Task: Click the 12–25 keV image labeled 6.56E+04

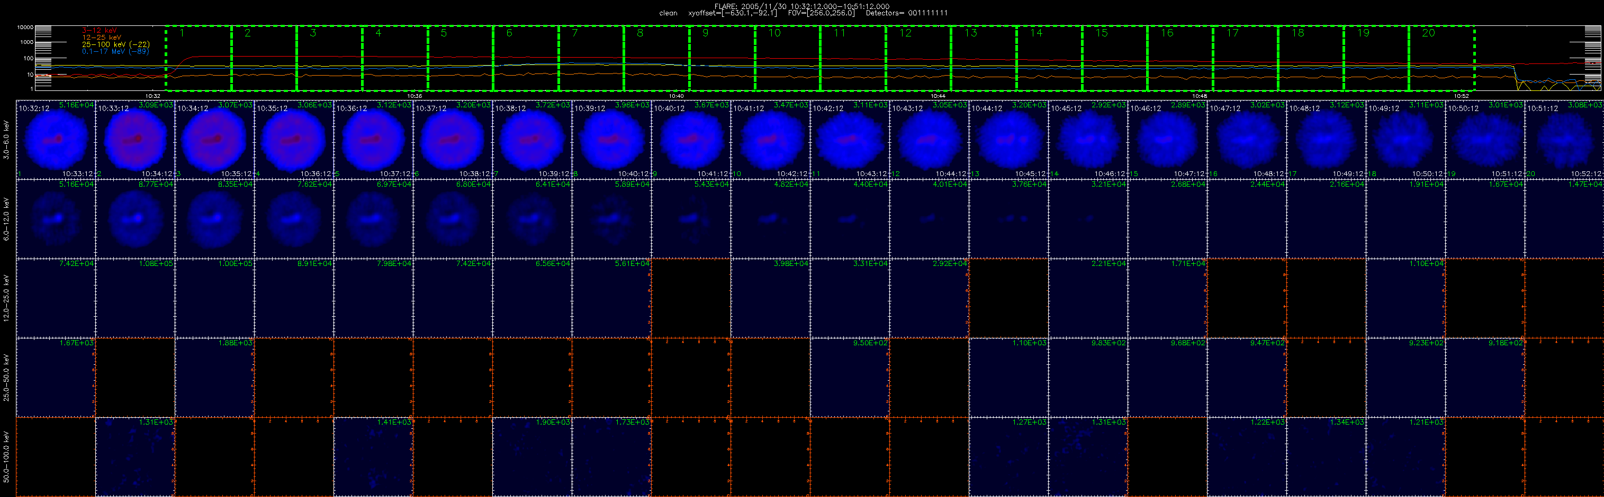Action: tap(533, 298)
